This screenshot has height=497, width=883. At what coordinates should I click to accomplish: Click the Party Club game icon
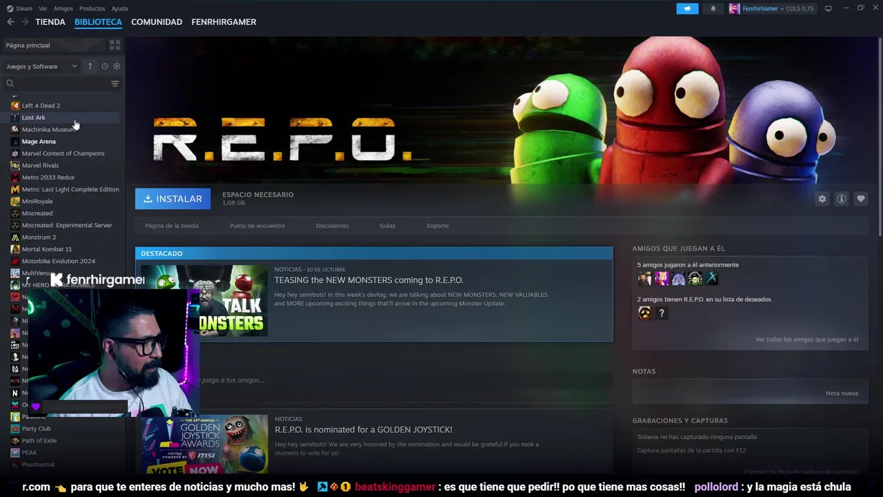(15, 429)
